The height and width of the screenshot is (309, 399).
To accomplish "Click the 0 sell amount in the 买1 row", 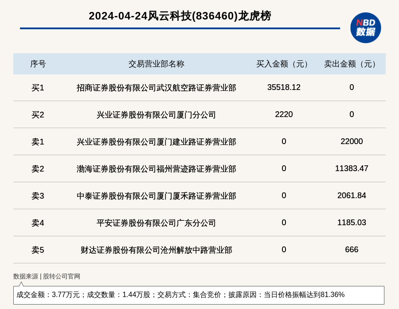I will (352, 87).
